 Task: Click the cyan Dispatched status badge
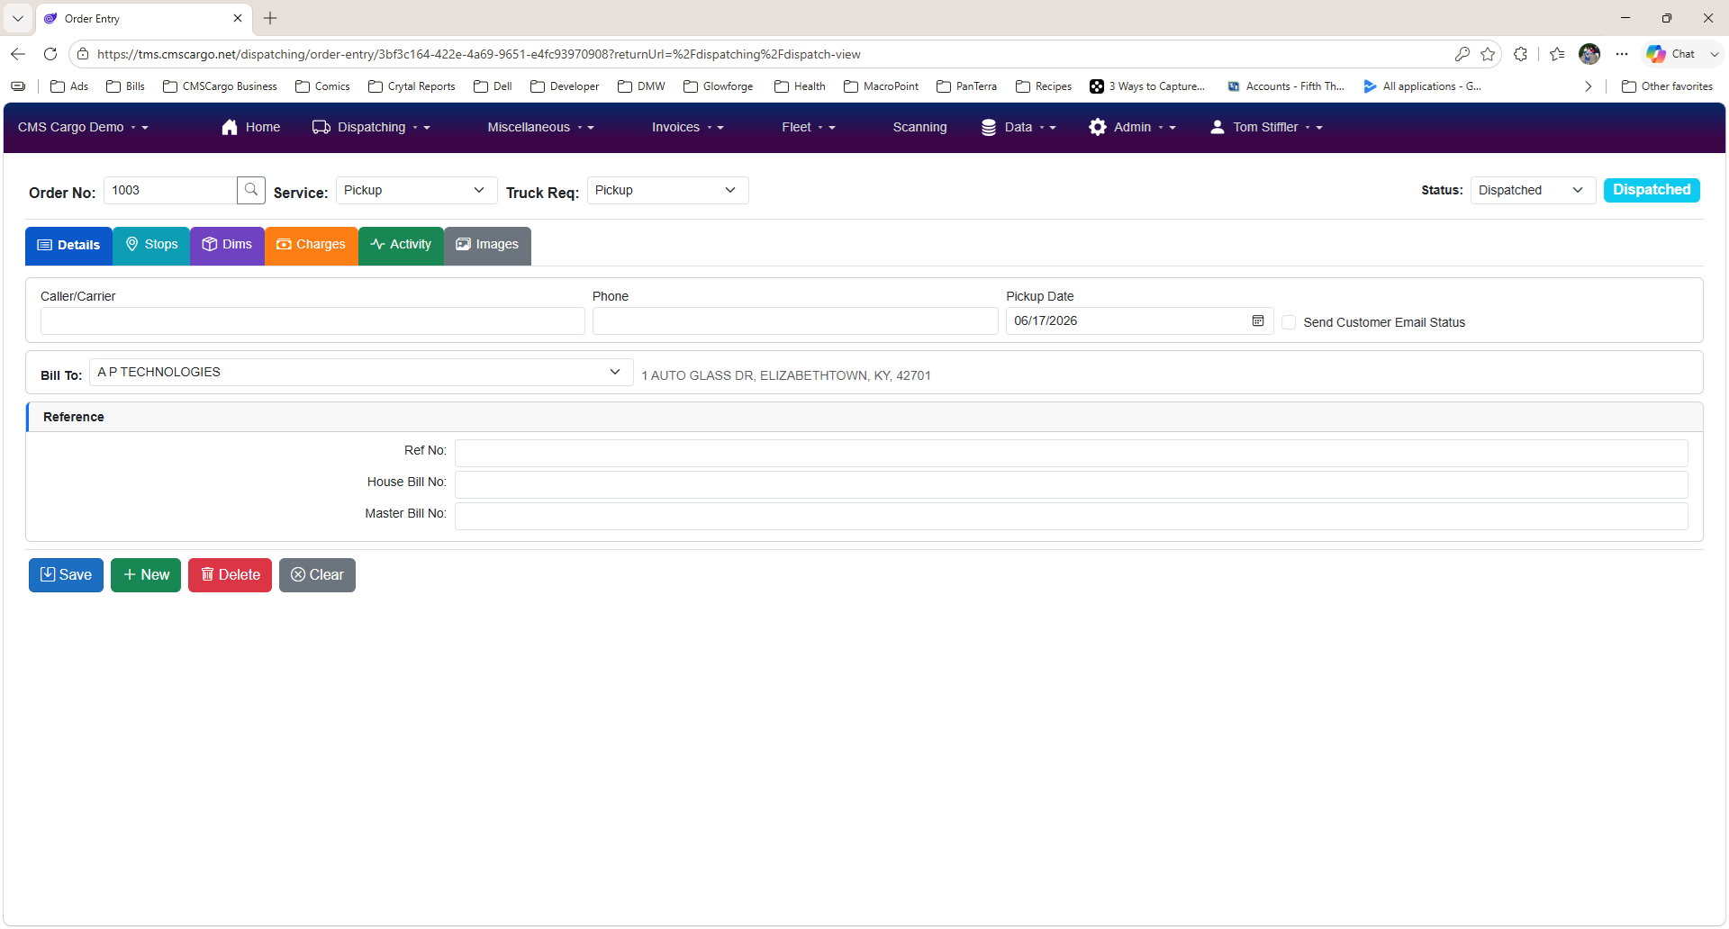pyautogui.click(x=1652, y=190)
